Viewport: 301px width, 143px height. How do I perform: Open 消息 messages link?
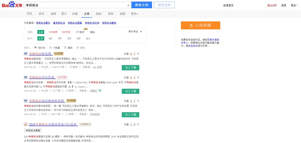pos(284,5)
